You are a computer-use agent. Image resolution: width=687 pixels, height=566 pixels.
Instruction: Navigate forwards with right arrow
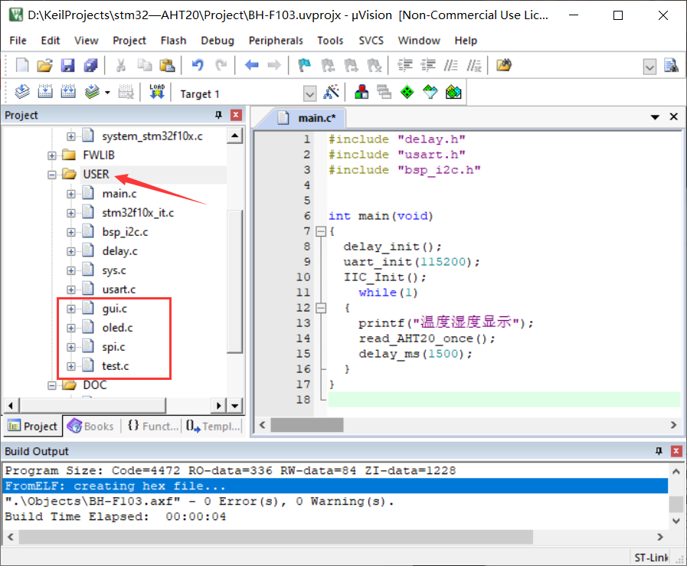coord(274,65)
